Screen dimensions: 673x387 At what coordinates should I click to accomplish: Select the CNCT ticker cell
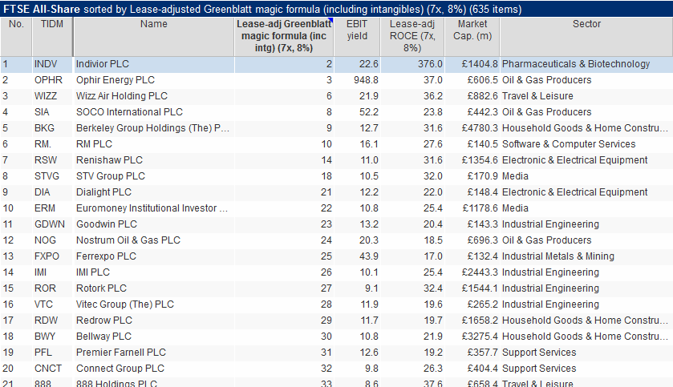(52, 369)
